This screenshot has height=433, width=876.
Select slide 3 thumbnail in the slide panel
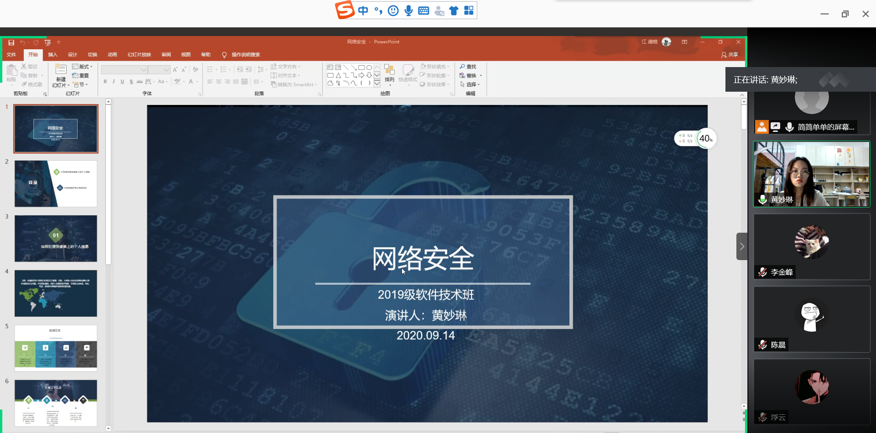click(x=56, y=238)
